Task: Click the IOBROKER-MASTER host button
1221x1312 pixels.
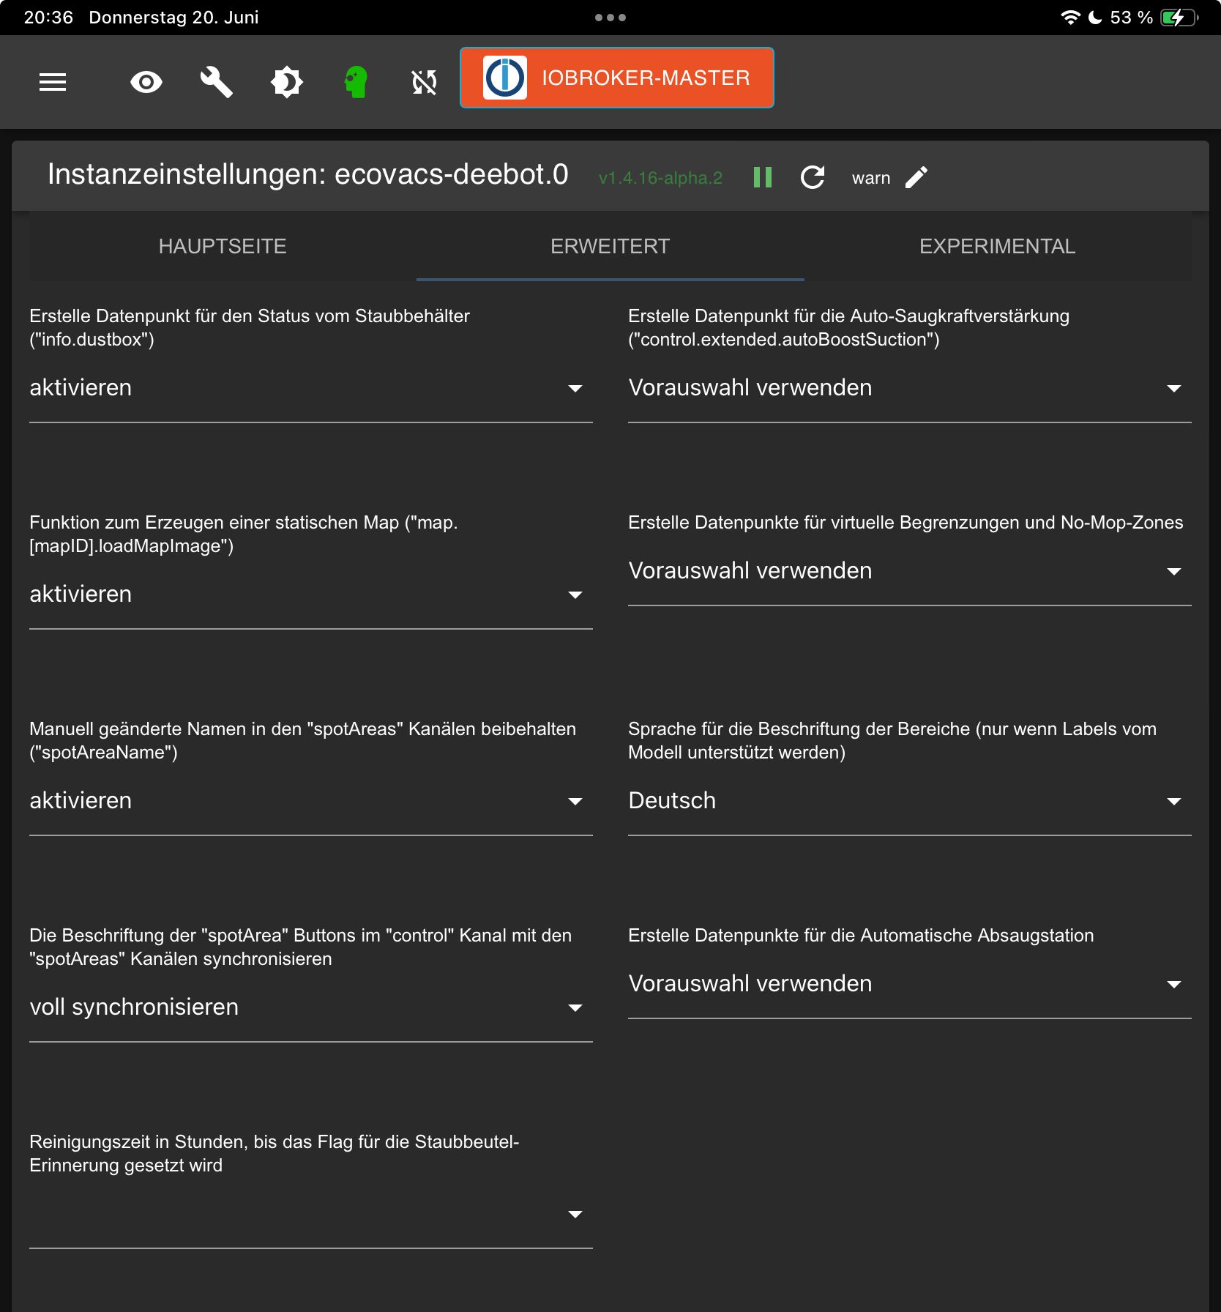Action: [617, 78]
